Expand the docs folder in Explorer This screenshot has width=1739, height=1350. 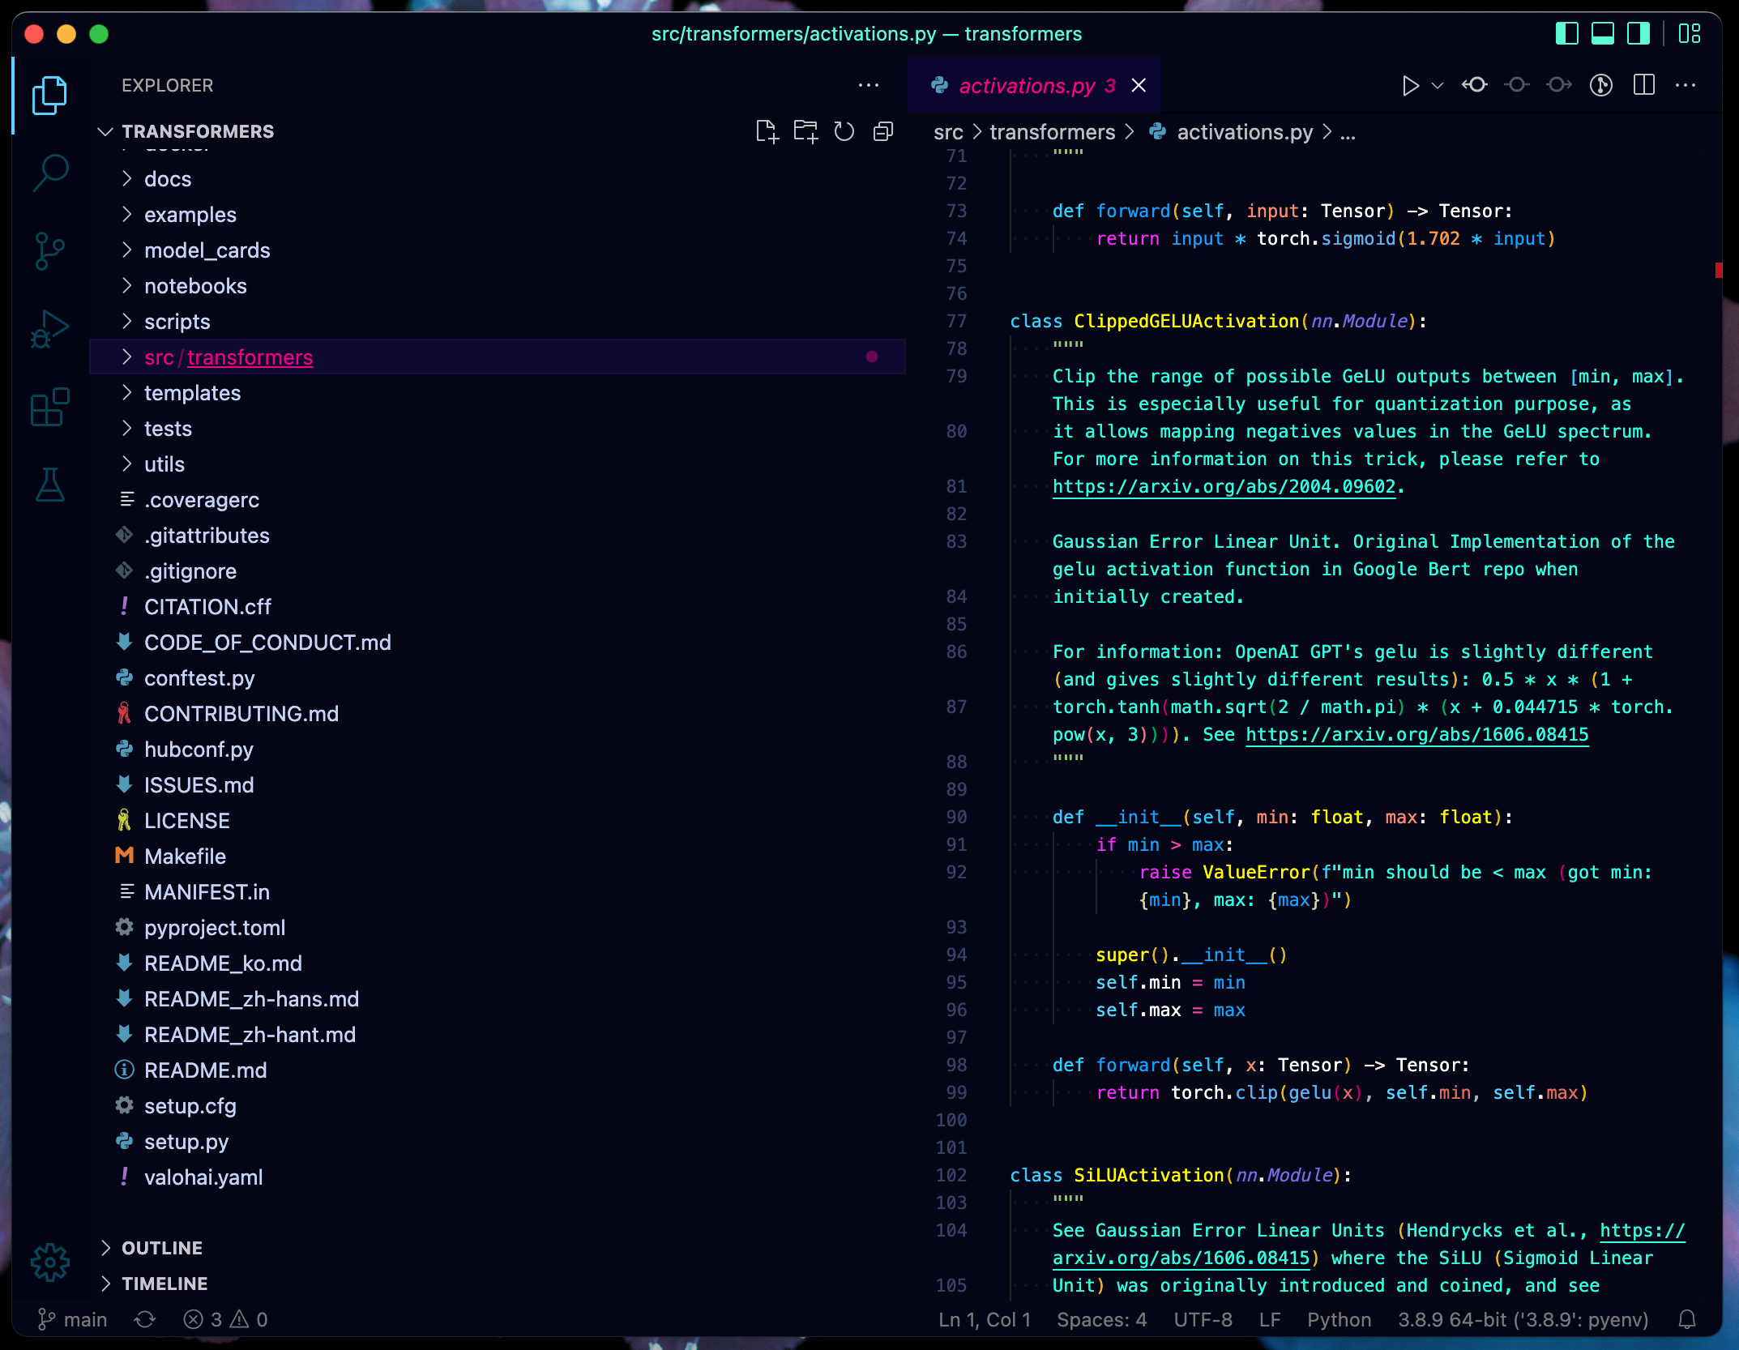[x=167, y=178]
